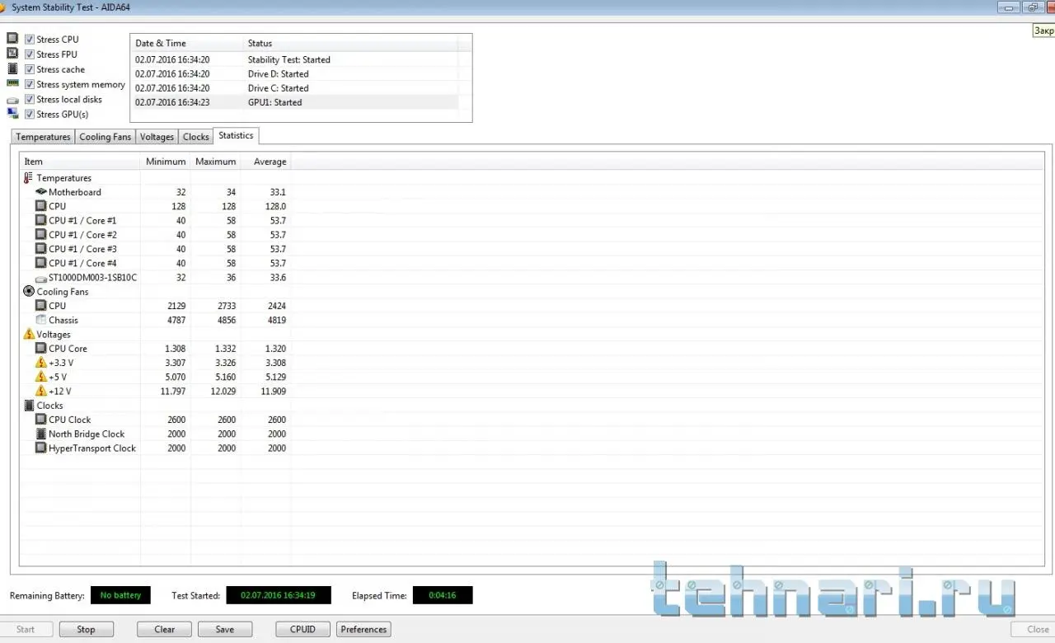Click the ST1000DM003 hard drive icon
The width and height of the screenshot is (1055, 643).
[41, 279]
